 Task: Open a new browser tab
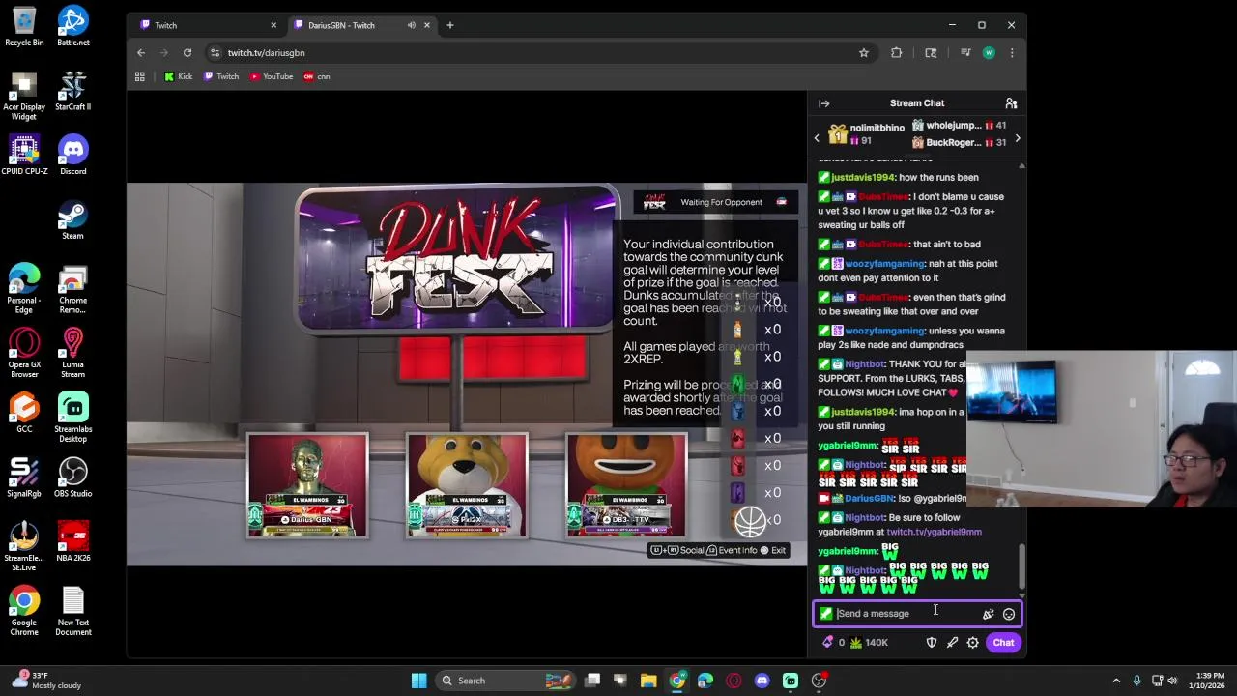tap(449, 25)
